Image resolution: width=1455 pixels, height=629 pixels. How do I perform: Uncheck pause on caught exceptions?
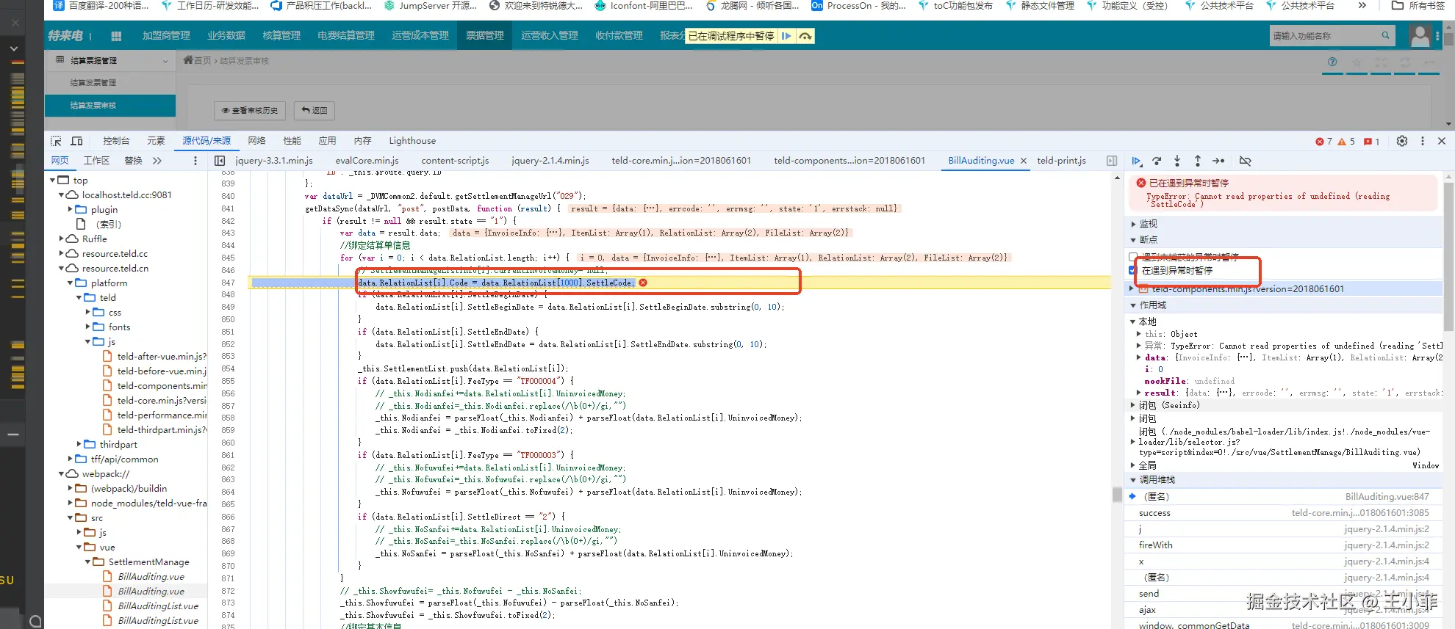(1133, 270)
